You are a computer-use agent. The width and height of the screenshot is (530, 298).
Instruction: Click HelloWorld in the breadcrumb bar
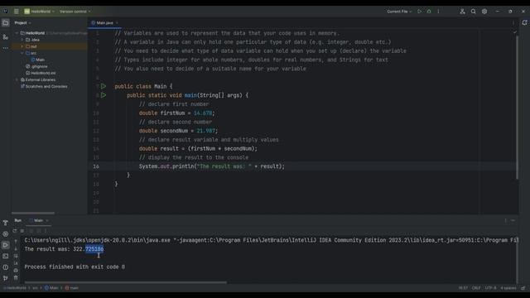[17, 288]
